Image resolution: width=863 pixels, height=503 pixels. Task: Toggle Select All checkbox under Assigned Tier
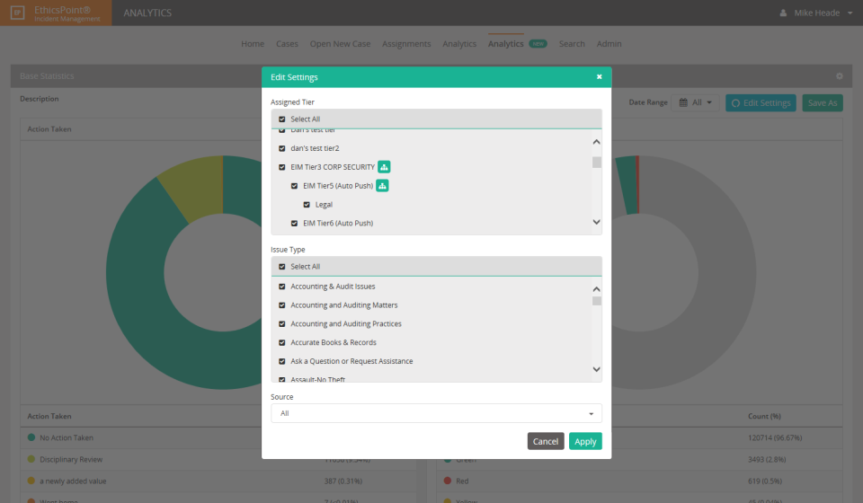(282, 119)
